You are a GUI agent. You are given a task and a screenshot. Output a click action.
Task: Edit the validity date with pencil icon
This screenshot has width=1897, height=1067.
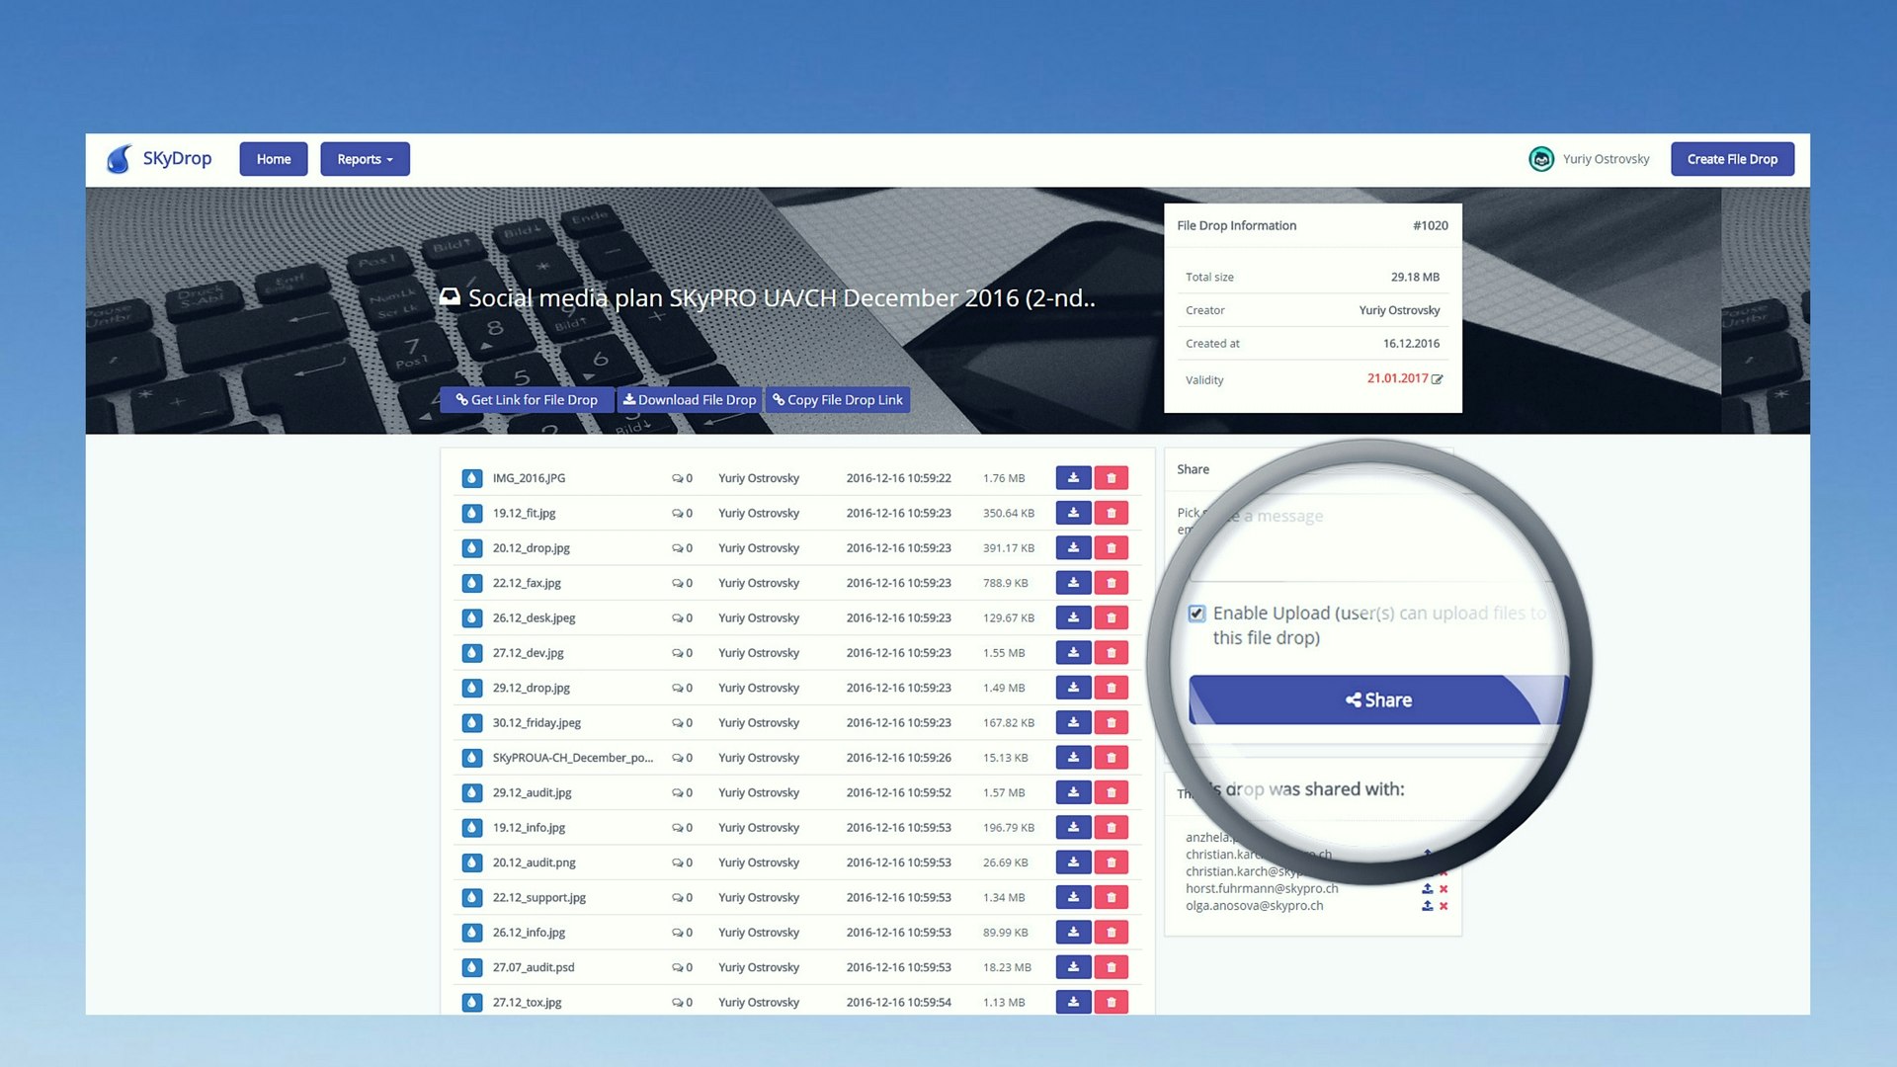pyautogui.click(x=1438, y=379)
